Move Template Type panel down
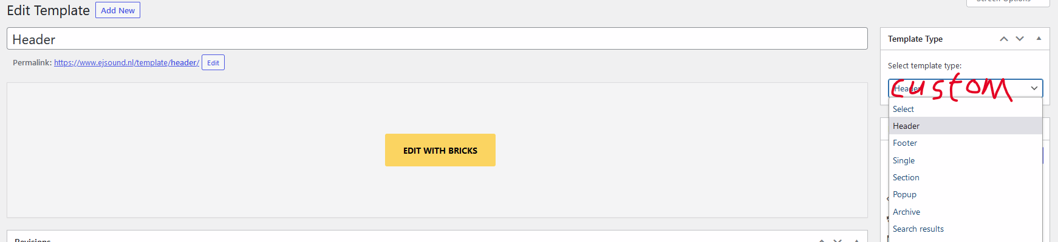 1020,39
